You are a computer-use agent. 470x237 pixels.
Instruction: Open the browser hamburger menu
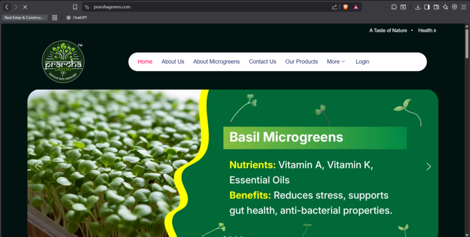(464, 7)
